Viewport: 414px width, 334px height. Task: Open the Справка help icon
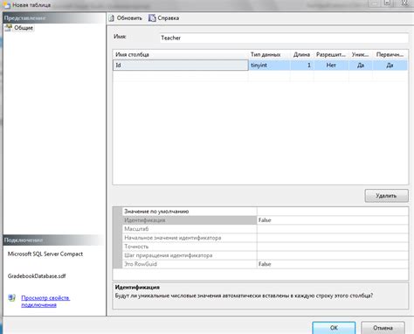pyautogui.click(x=152, y=18)
